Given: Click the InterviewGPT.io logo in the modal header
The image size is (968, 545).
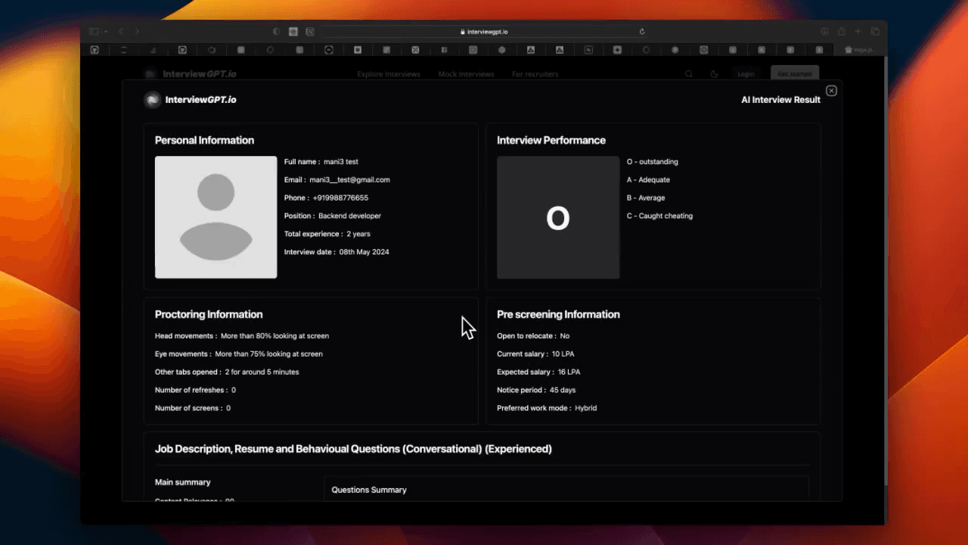Looking at the screenshot, I should click(190, 100).
